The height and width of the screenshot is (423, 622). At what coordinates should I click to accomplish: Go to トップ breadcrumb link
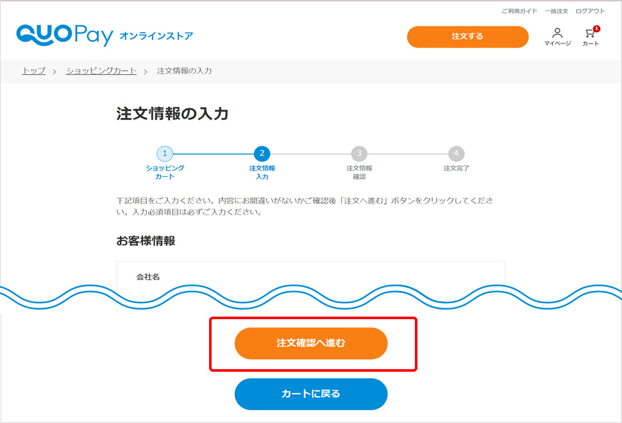tap(34, 71)
